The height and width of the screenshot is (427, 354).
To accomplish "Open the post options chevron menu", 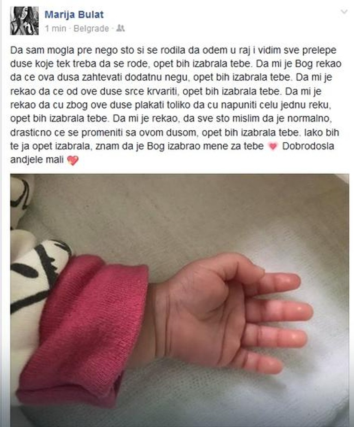I will [x=344, y=12].
